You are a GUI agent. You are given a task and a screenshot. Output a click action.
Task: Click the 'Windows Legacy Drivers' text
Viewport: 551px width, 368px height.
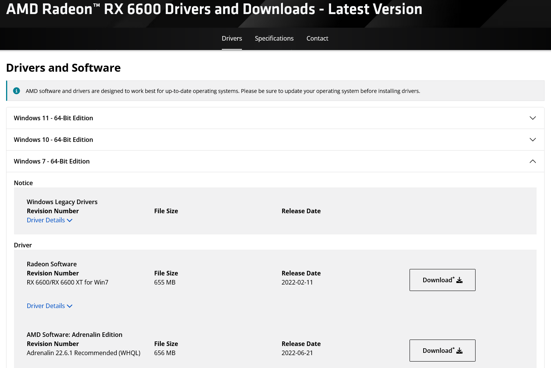[62, 202]
